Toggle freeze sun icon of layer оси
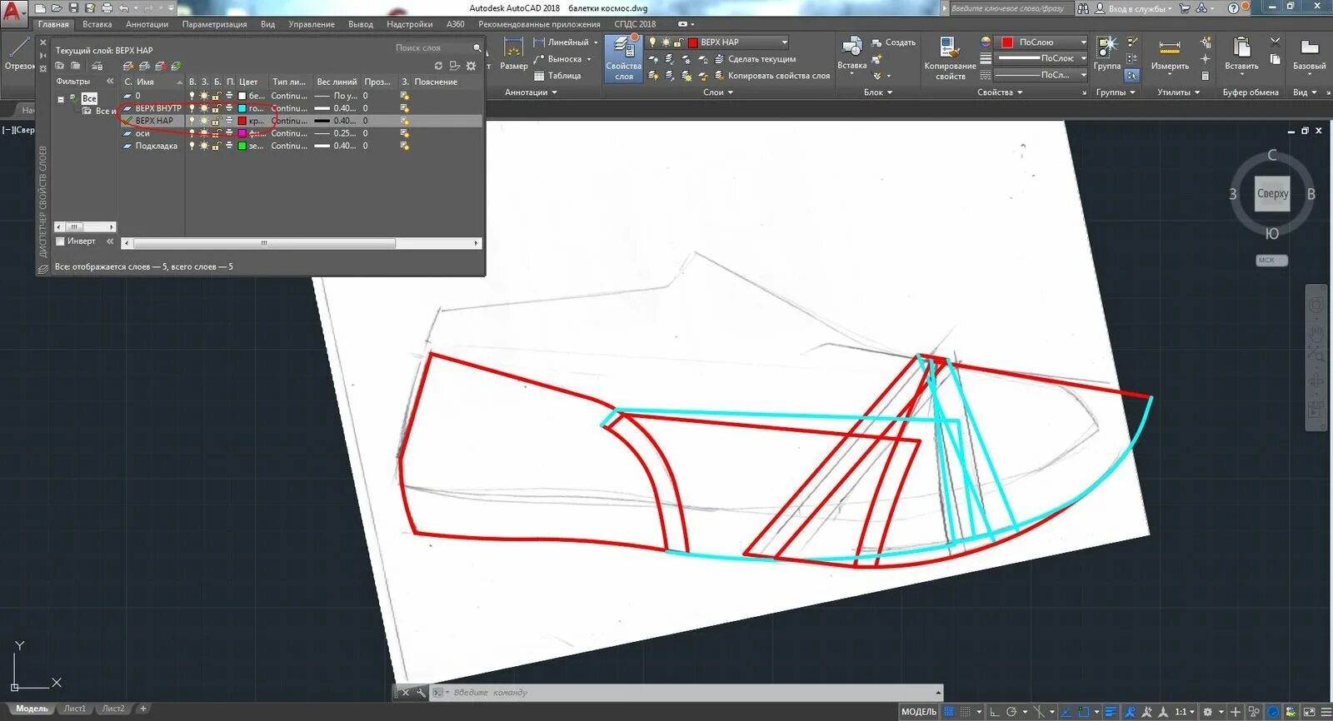 (x=204, y=133)
